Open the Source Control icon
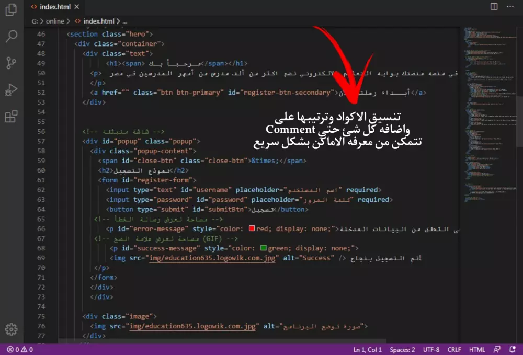Viewport: 523px width, 355px height. pyautogui.click(x=12, y=63)
